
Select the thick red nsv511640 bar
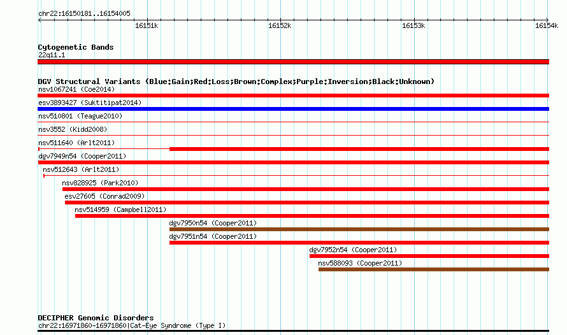(x=359, y=149)
